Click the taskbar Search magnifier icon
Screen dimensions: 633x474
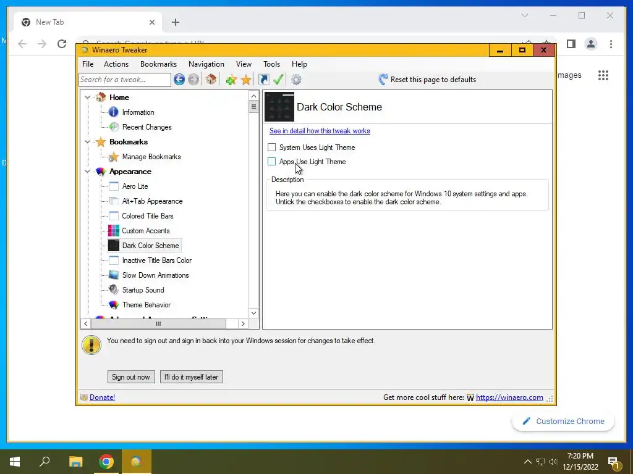(45, 461)
